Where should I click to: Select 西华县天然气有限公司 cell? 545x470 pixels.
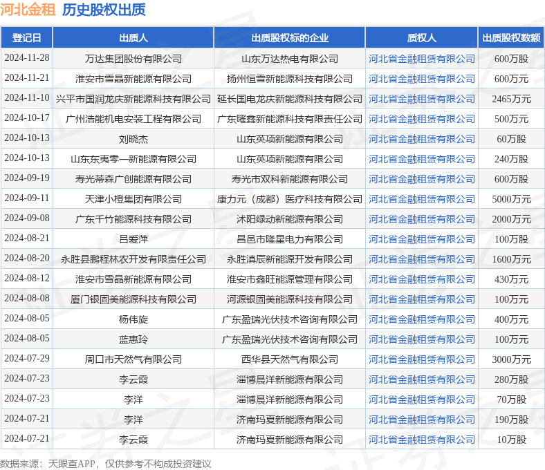click(290, 359)
